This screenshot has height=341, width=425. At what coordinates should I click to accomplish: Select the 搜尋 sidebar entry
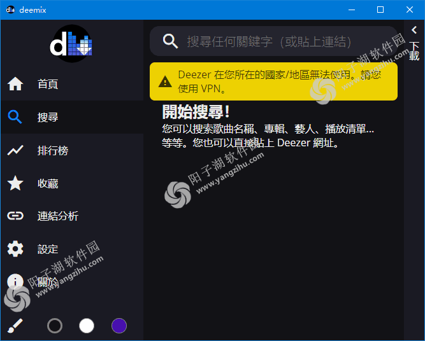(x=72, y=117)
